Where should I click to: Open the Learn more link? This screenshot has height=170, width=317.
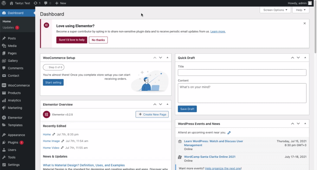(218, 31)
